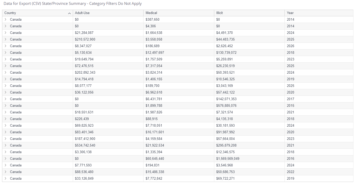356x185 pixels.
Task: Expand row with Adult-Use $210,572,900
Action: [5, 39]
